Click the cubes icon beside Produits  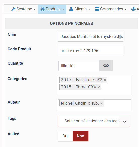click(43, 9)
